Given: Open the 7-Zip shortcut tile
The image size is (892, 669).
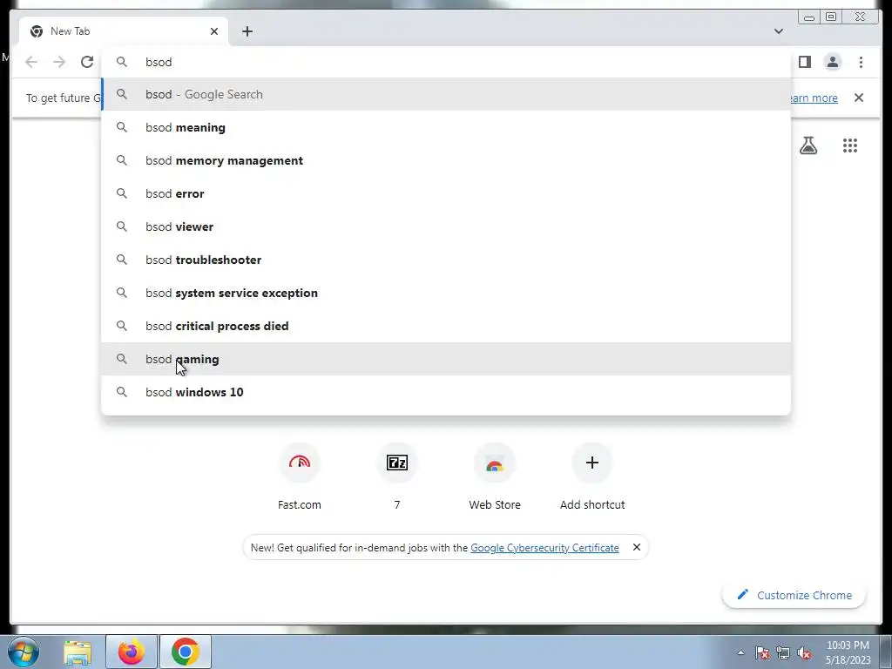Looking at the screenshot, I should [397, 476].
